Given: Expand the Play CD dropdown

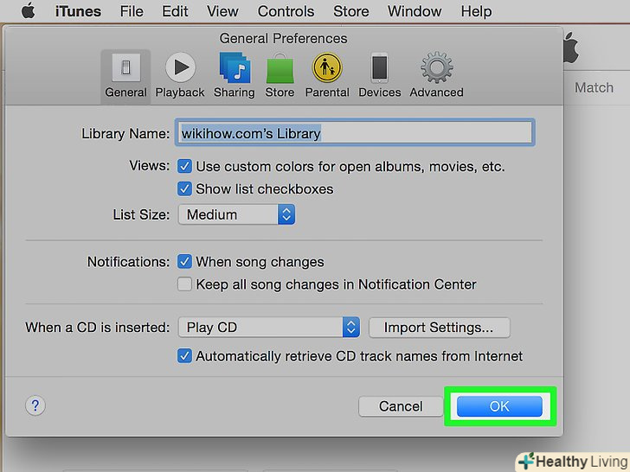Looking at the screenshot, I should click(268, 328).
